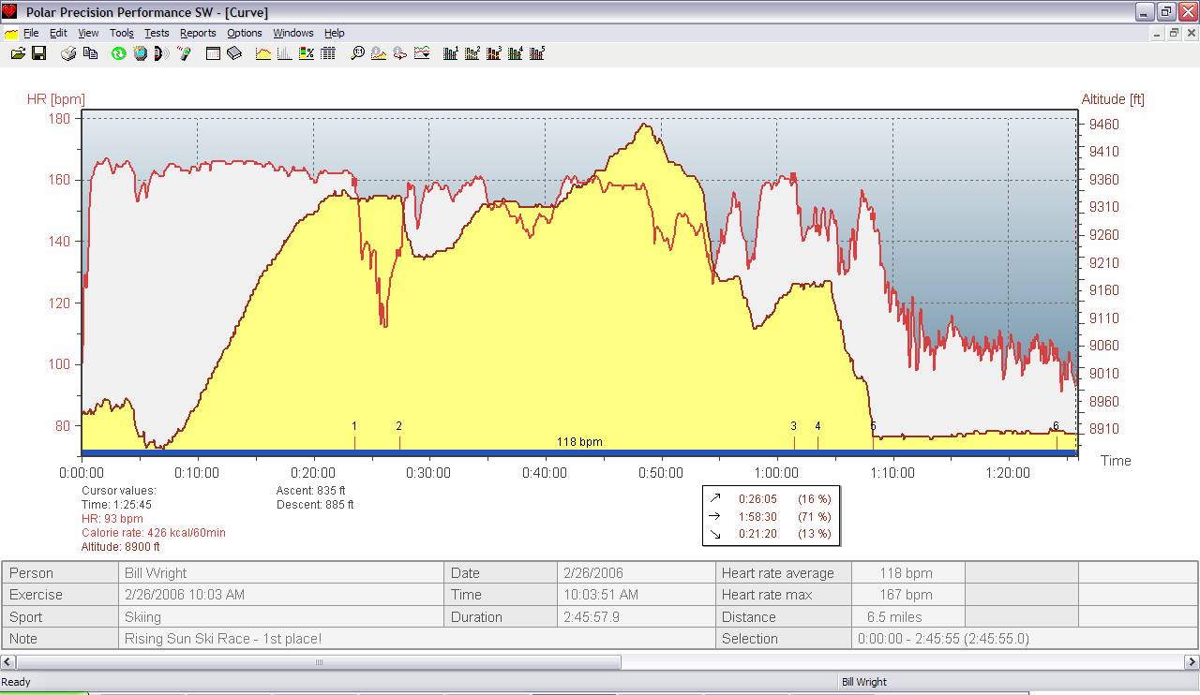Click the Heart rate average value 118 bpm

(906, 573)
